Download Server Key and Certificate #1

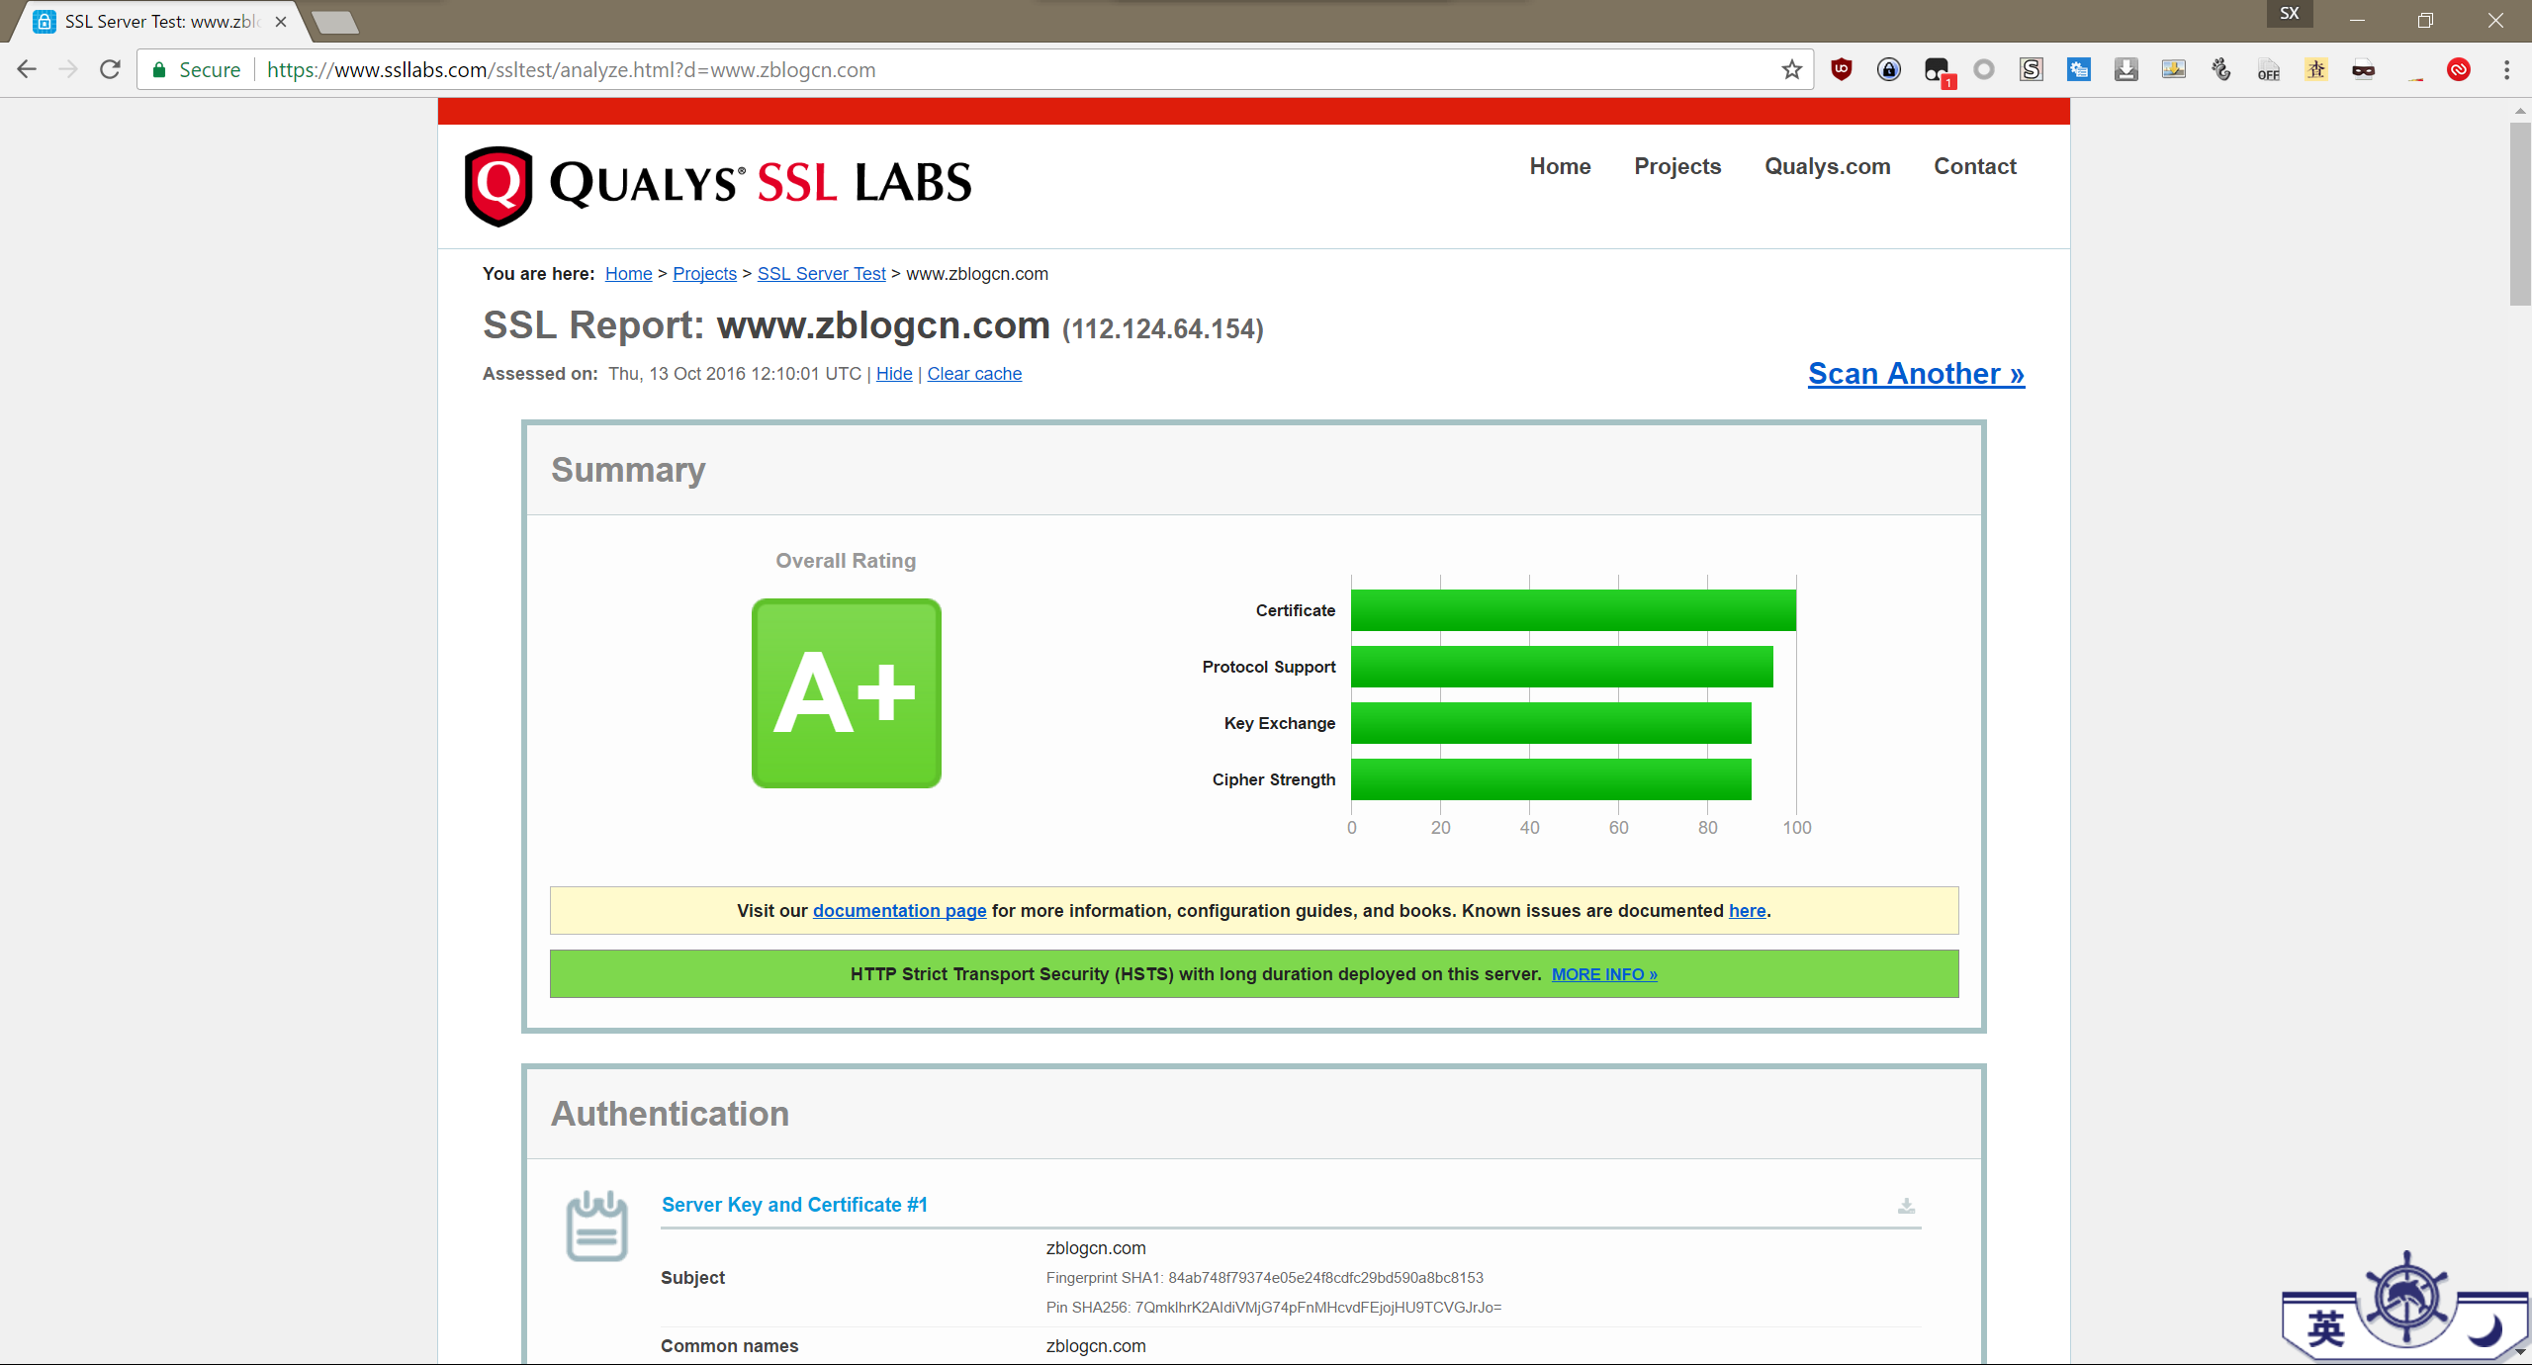coord(1906,1206)
